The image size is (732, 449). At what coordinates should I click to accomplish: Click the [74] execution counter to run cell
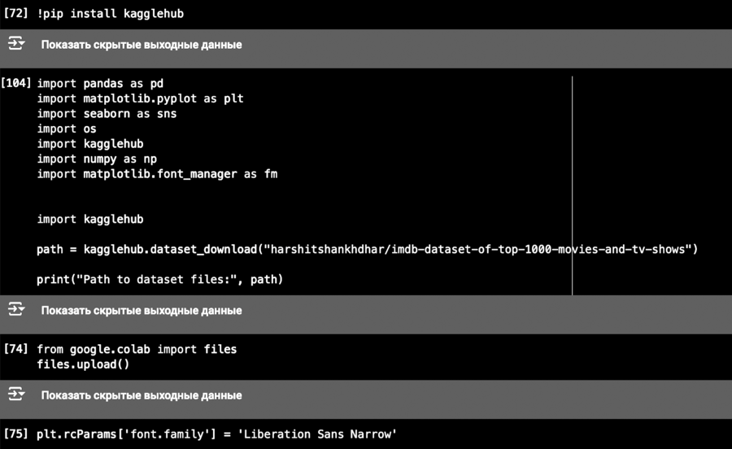click(x=16, y=349)
